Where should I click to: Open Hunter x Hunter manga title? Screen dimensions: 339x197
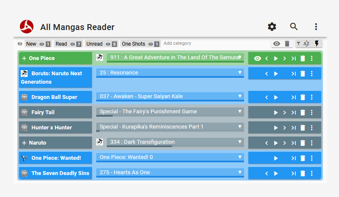(x=52, y=128)
